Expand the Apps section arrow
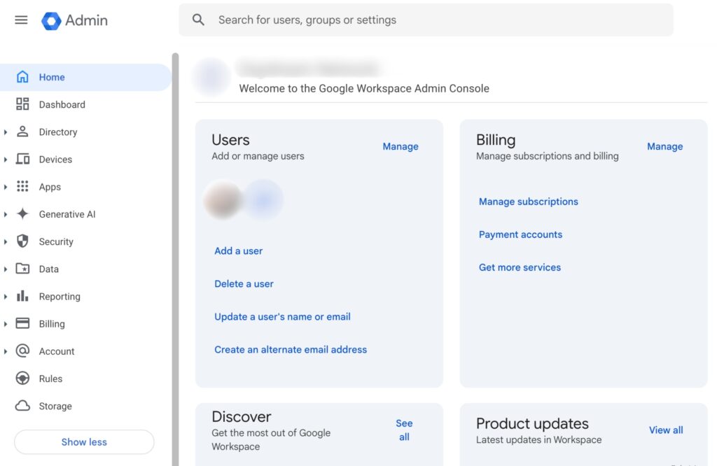Viewport: 717px width, 466px height. tap(6, 187)
